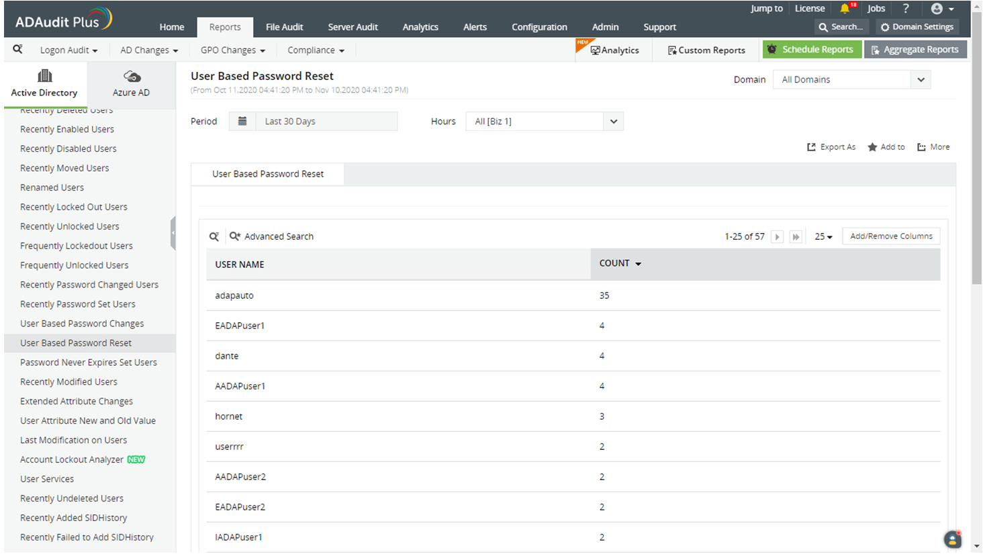Click the hornet user name cell
The height and width of the screenshot is (556, 983).
coord(229,416)
